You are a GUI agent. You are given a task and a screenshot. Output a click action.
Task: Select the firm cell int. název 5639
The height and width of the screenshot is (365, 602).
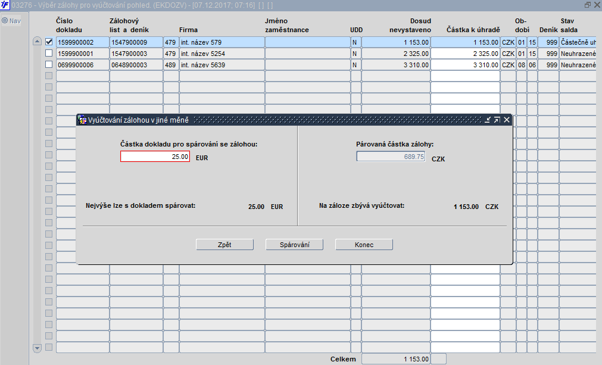pyautogui.click(x=222, y=65)
